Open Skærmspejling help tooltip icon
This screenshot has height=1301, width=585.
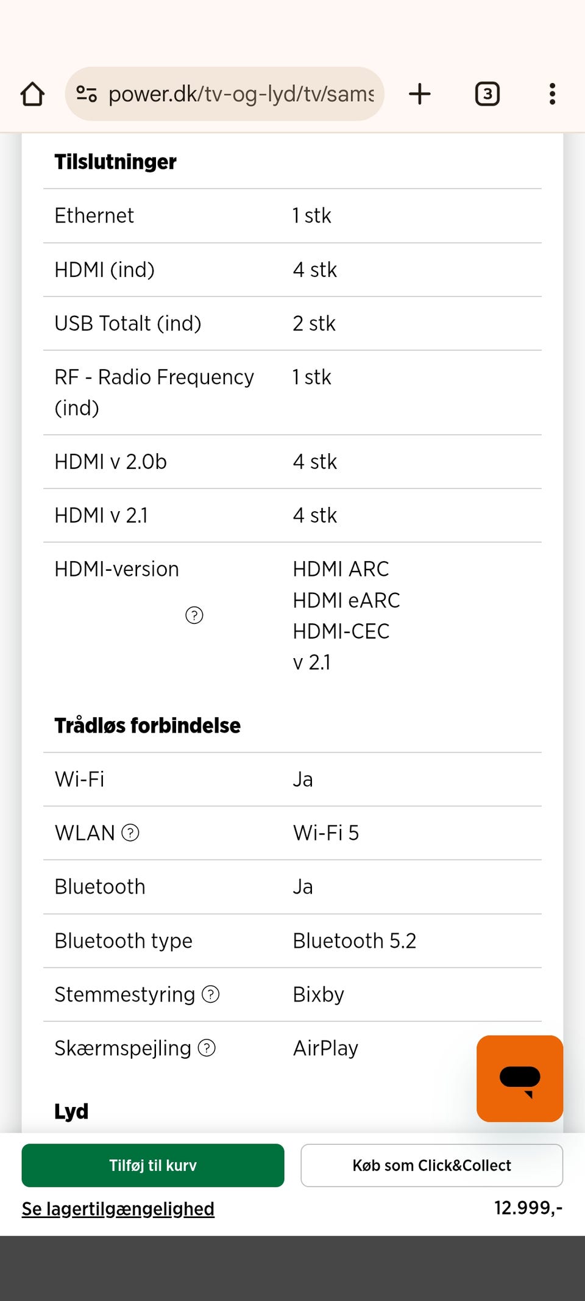(207, 1048)
